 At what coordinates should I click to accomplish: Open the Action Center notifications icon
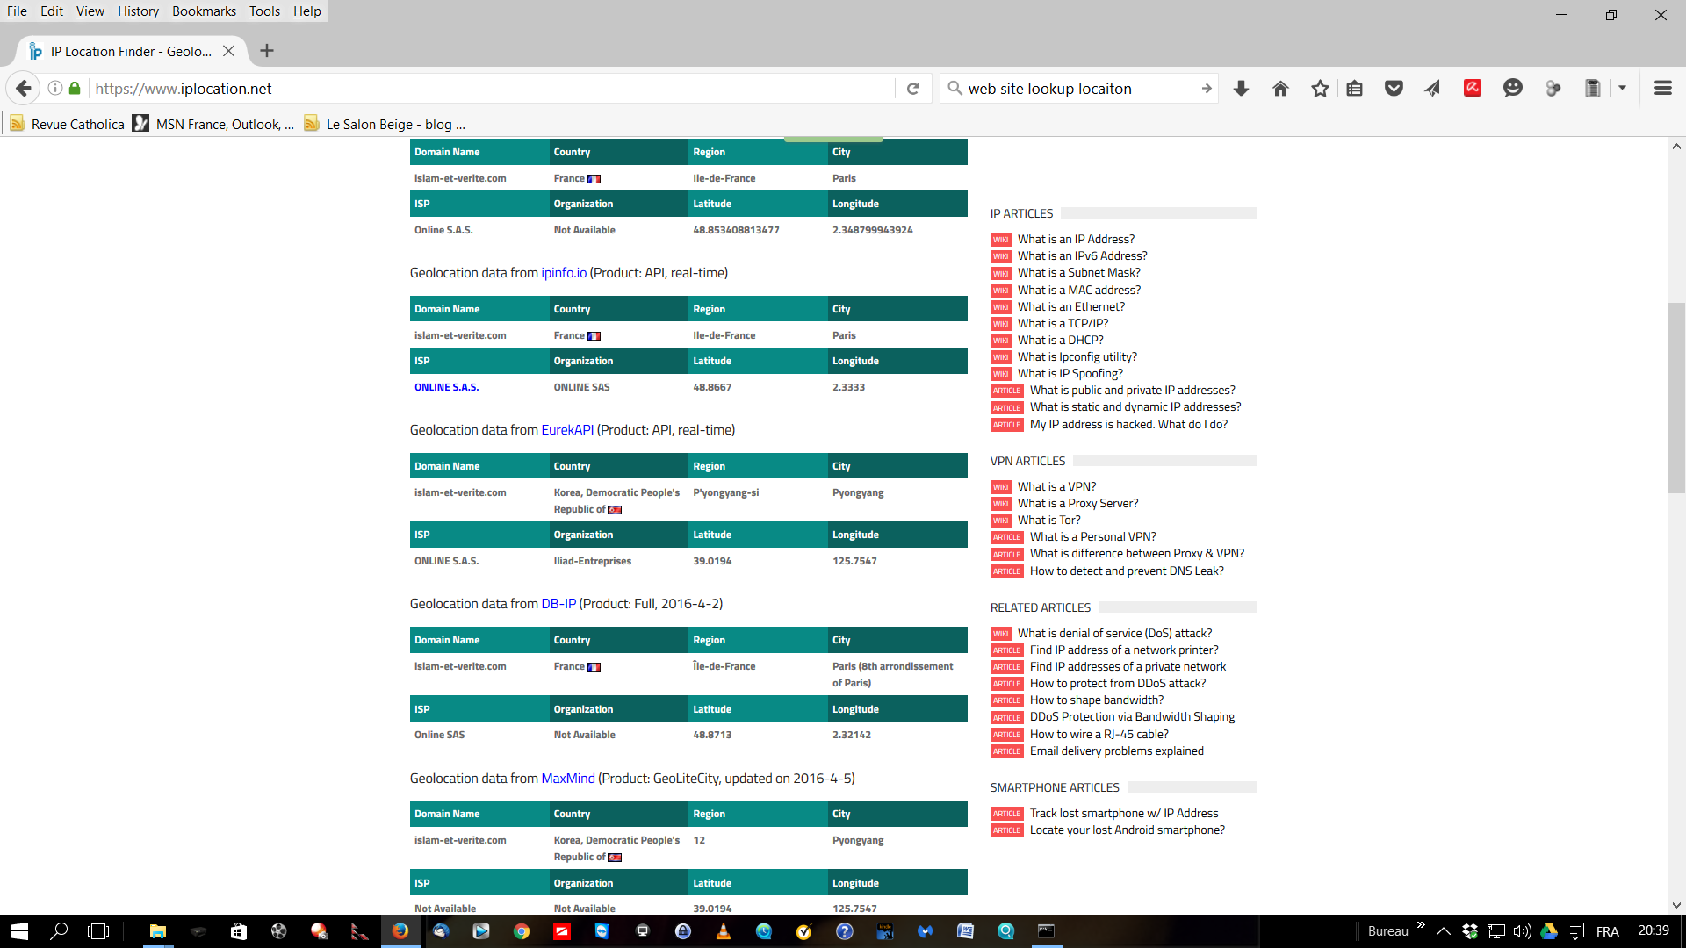[1575, 931]
